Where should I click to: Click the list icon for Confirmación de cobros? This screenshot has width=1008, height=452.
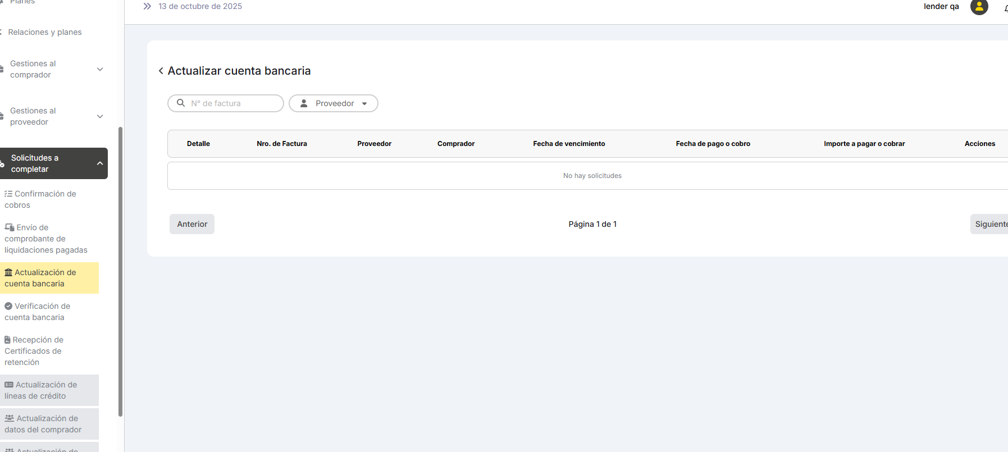(8, 194)
